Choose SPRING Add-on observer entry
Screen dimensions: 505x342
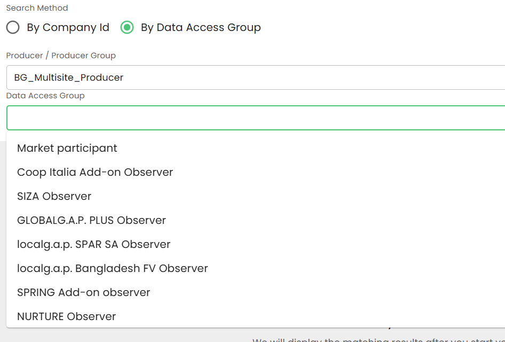[83, 292]
